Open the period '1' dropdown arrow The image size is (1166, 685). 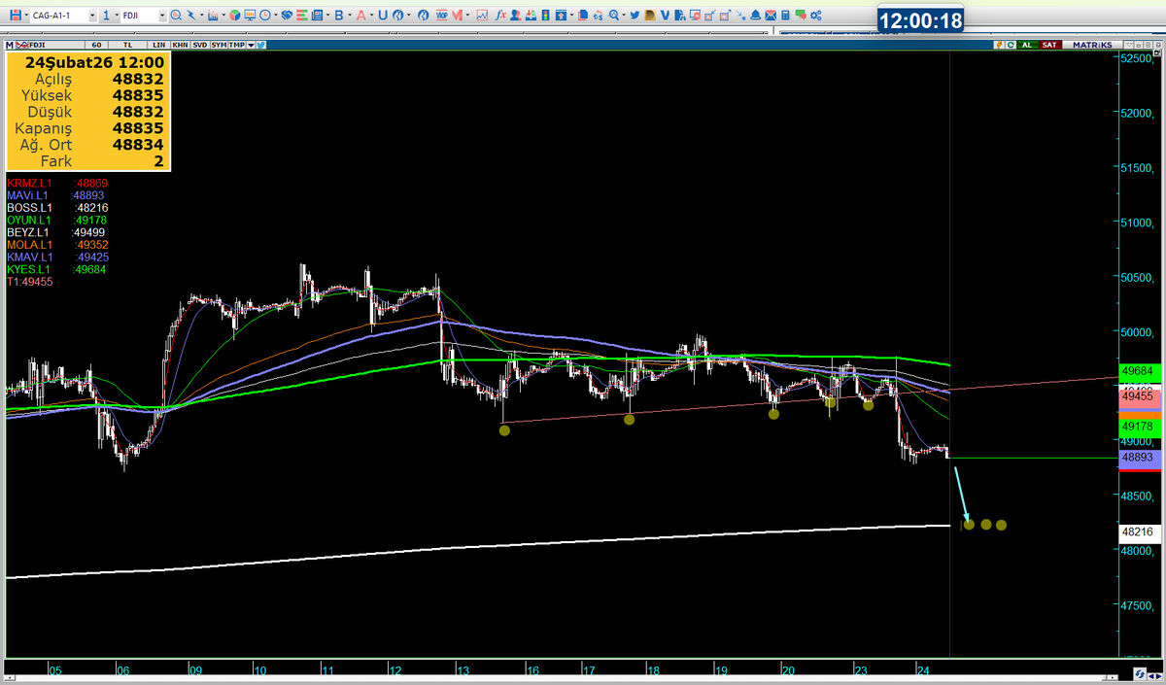tap(118, 16)
